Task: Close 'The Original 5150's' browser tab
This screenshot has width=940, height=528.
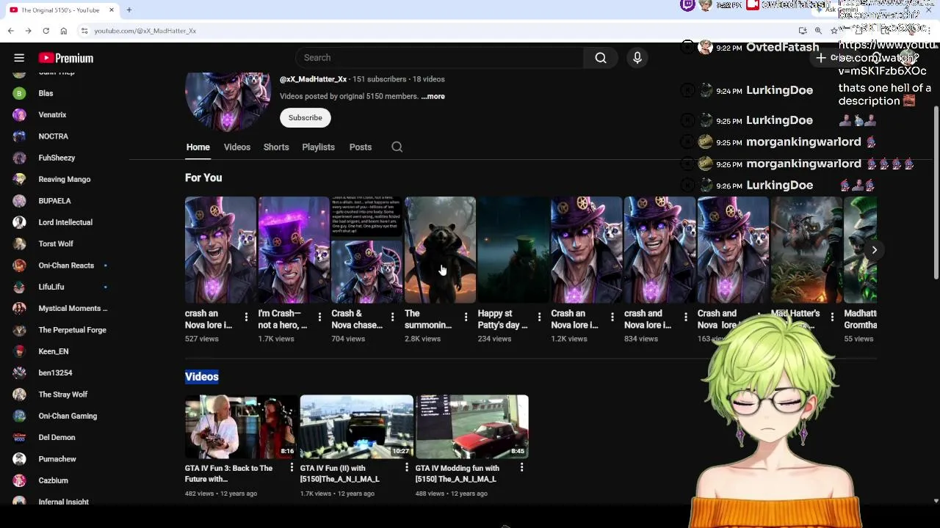Action: tap(112, 10)
